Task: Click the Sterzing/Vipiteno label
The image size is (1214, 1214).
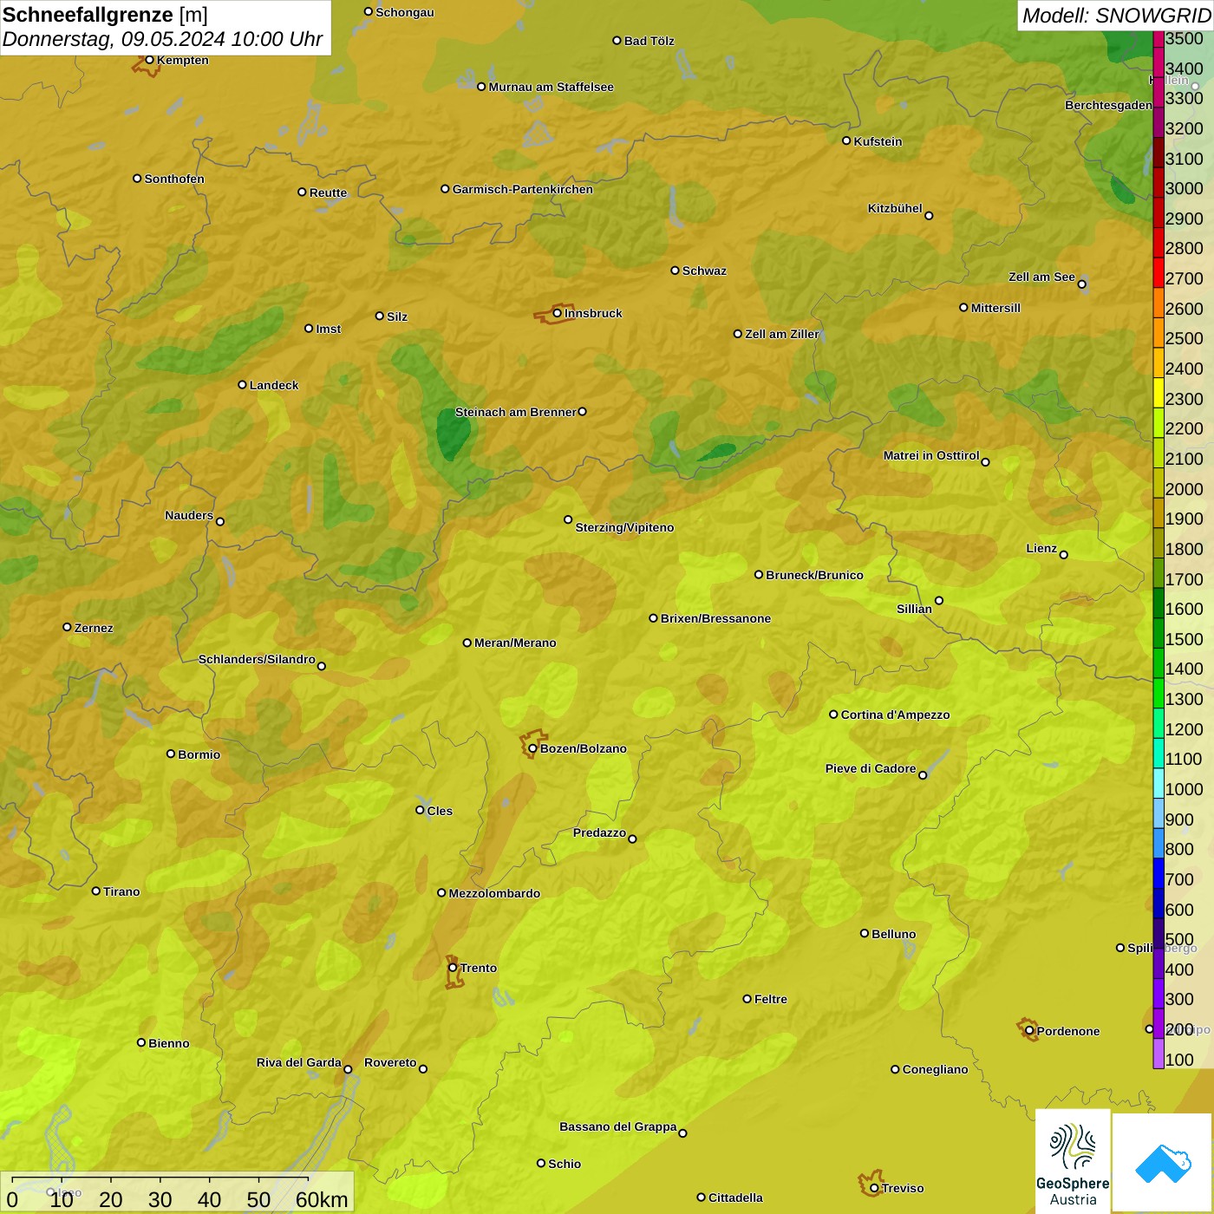Action: pos(624,527)
